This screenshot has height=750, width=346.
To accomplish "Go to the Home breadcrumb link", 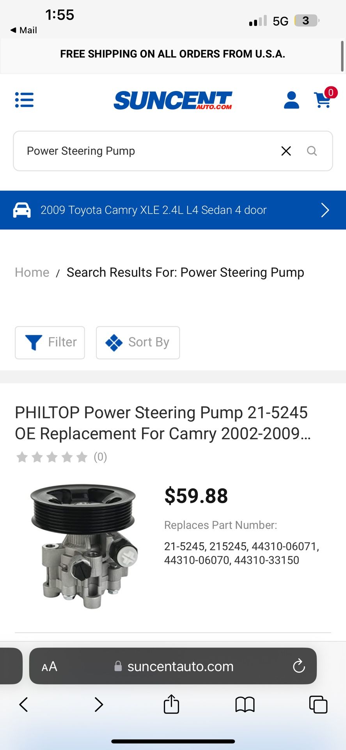I will tap(32, 272).
